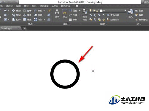Toggle the layer lock icon
149x111 pixels.
coord(97,10)
